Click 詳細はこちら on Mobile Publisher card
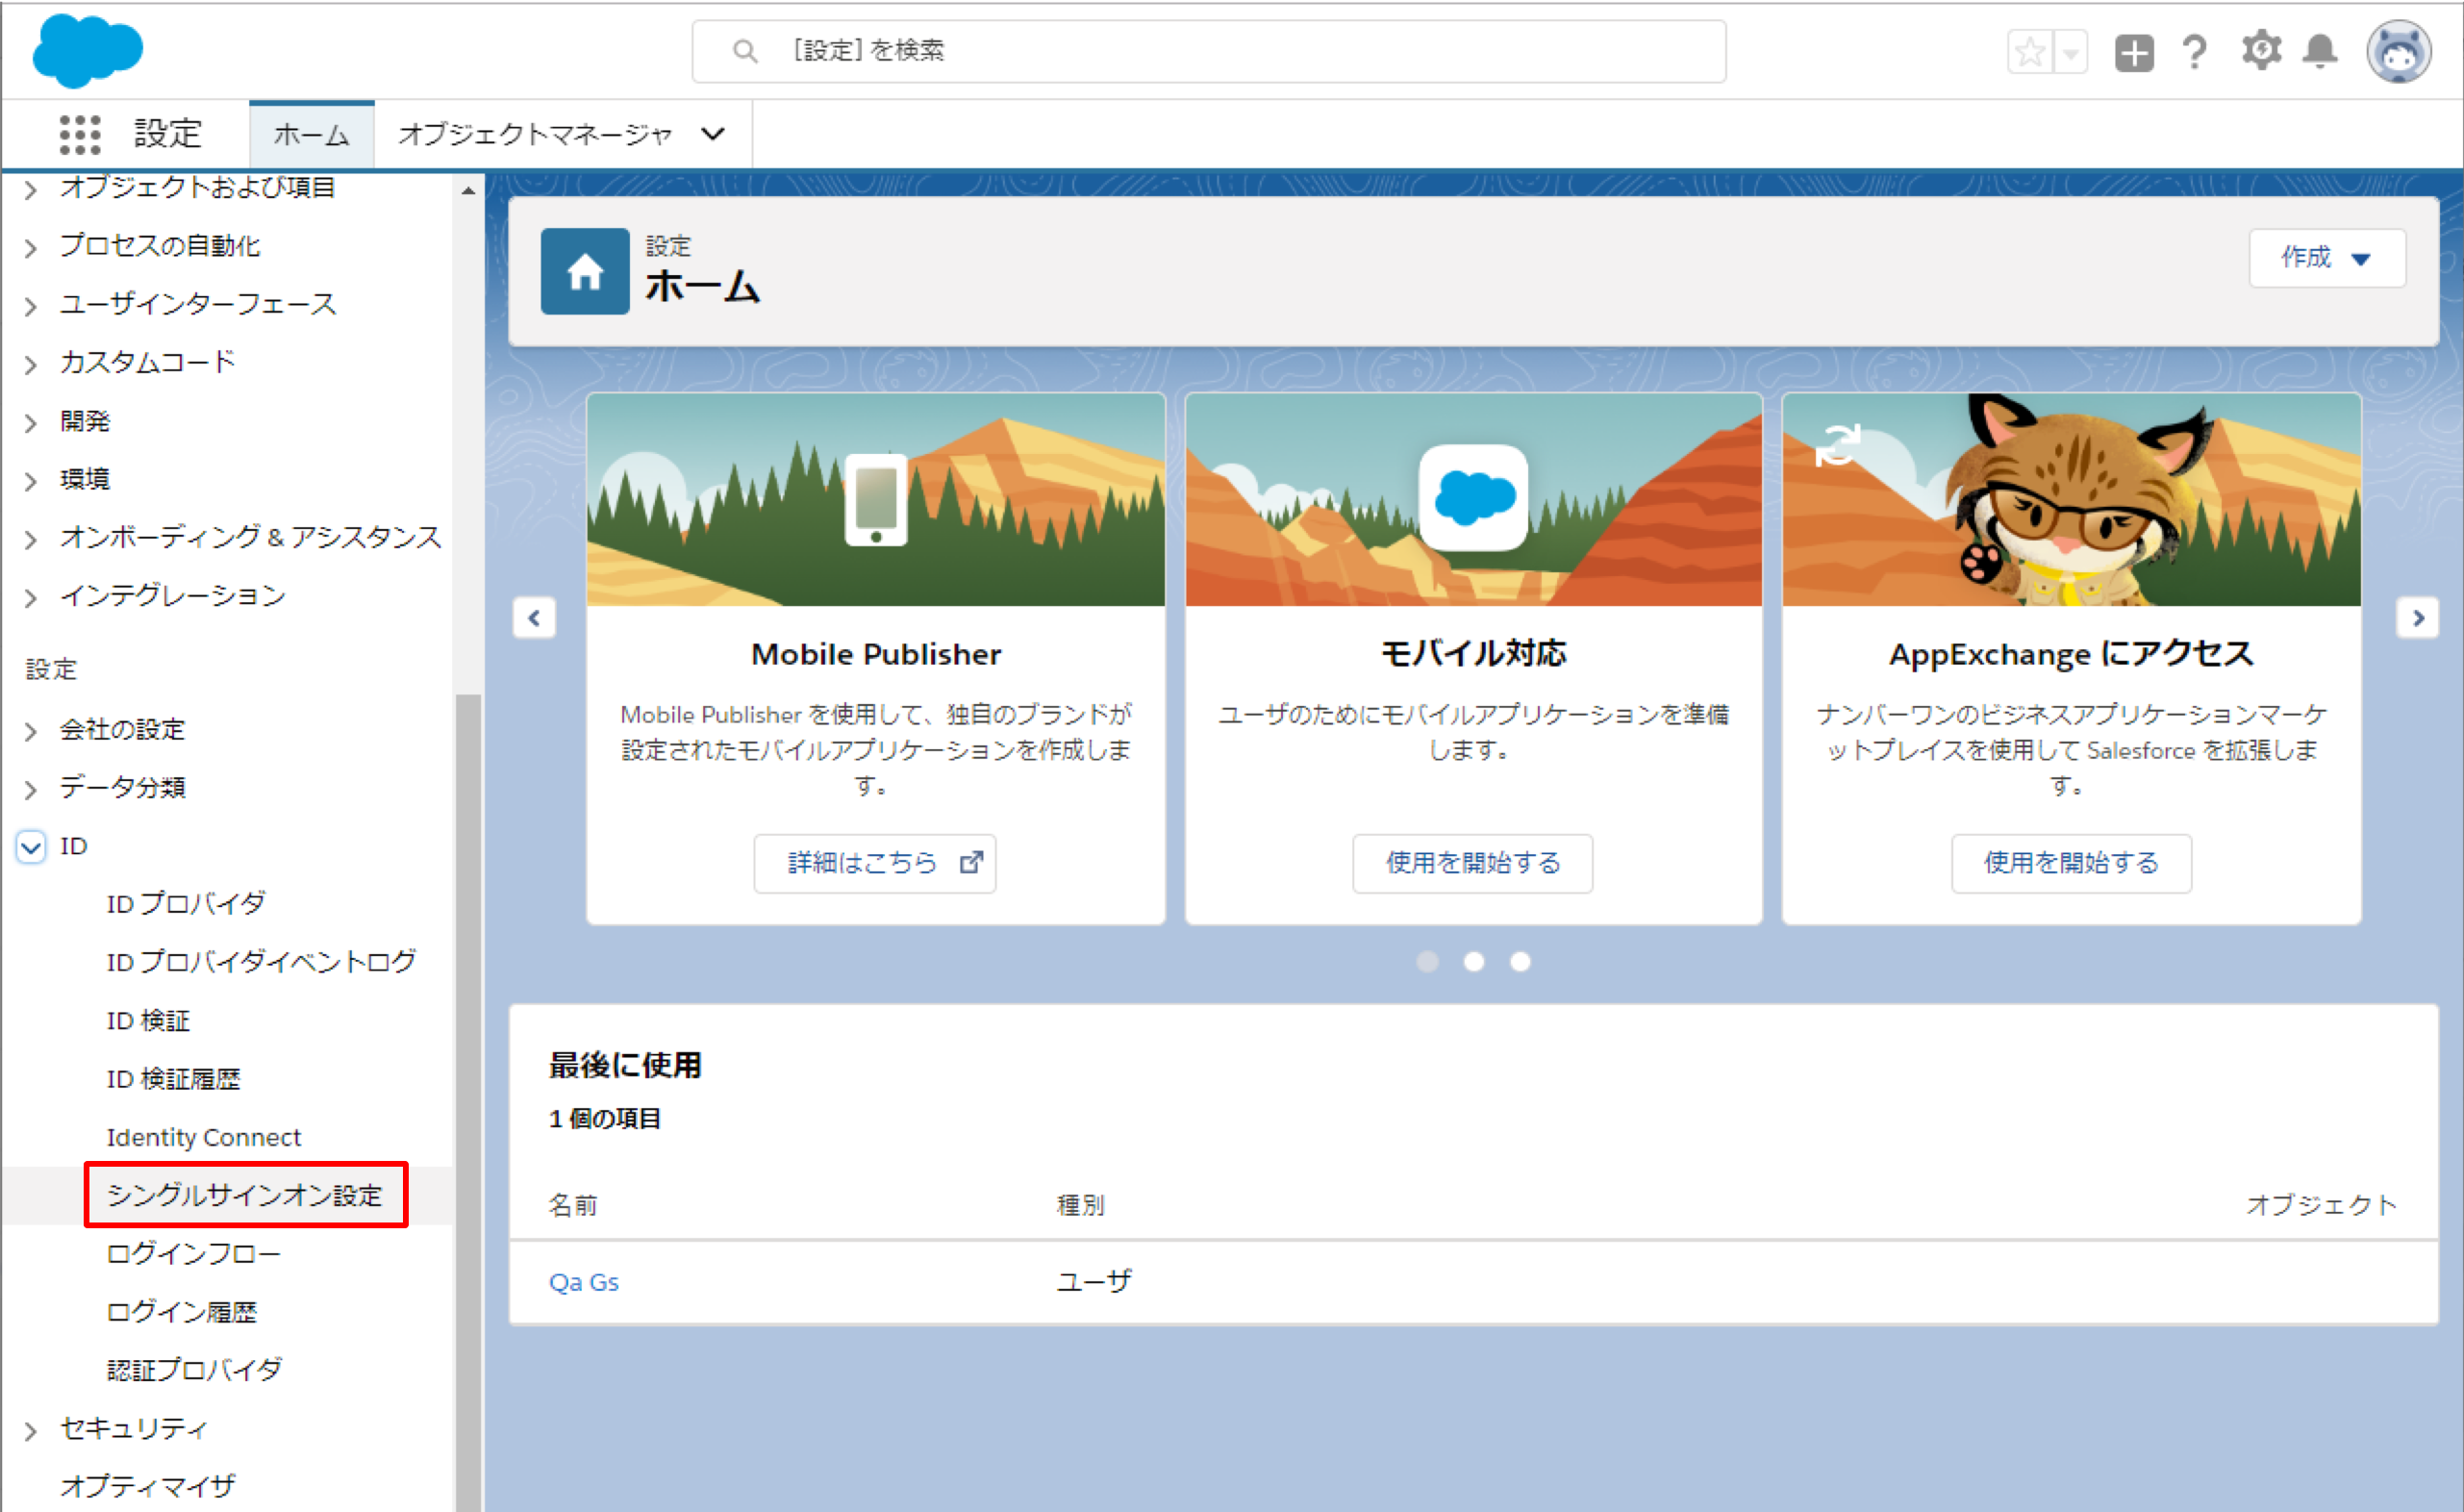The width and height of the screenshot is (2464, 1512). pyautogui.click(x=875, y=863)
